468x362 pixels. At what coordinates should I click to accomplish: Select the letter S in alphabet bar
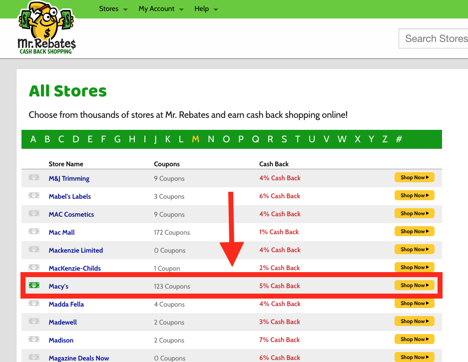tap(284, 139)
